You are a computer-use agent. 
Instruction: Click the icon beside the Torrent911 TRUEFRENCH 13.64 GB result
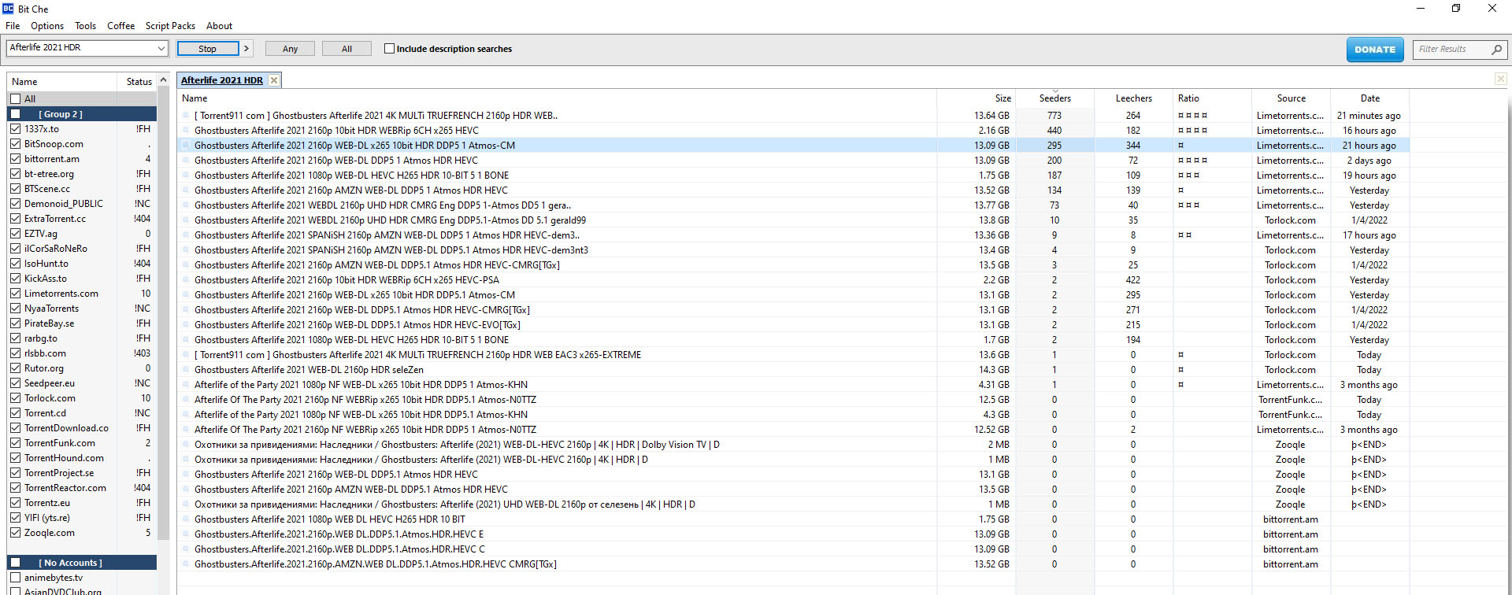tap(187, 116)
